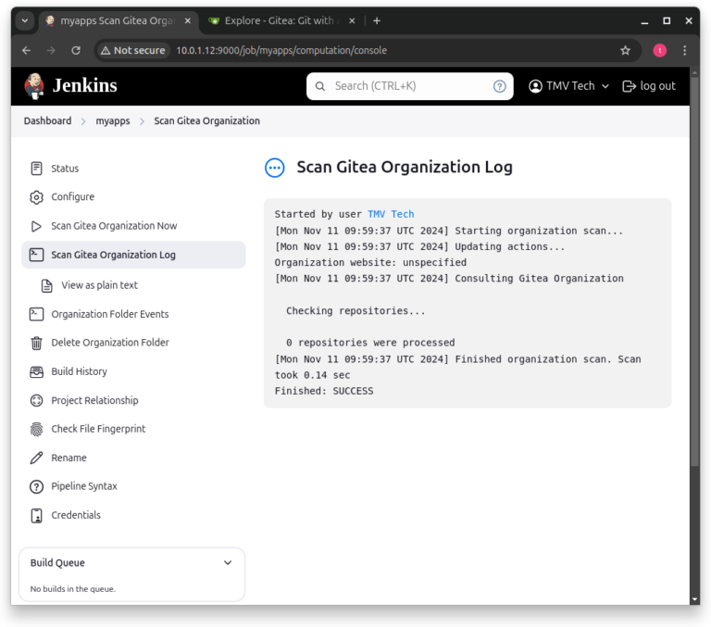Viewport: 711px width, 627px height.
Task: Open the TMV Tech user dropdown
Action: [x=568, y=86]
